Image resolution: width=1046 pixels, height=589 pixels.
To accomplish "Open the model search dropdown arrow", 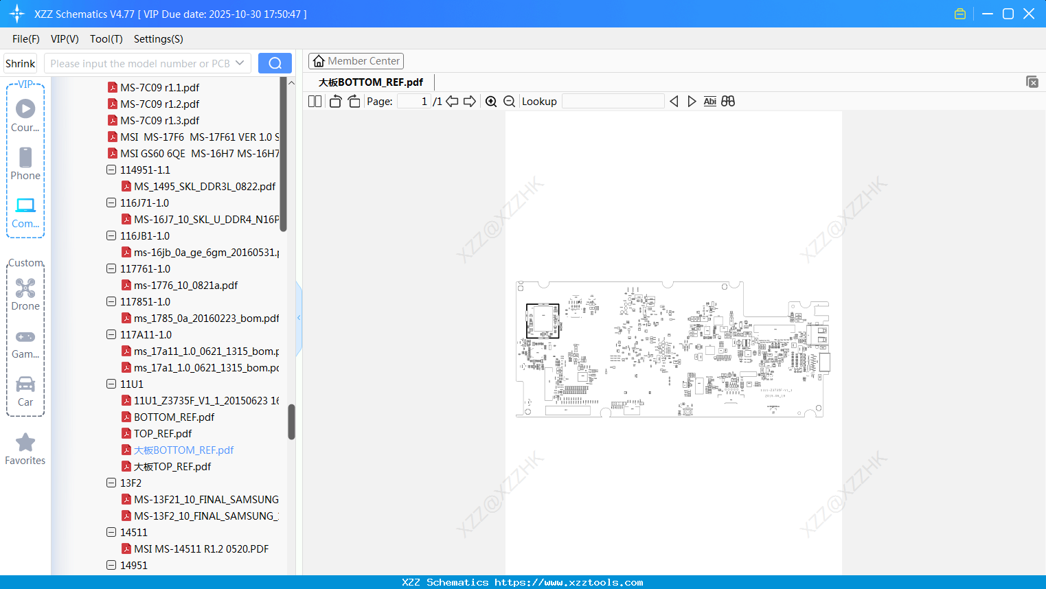I will 240,63.
